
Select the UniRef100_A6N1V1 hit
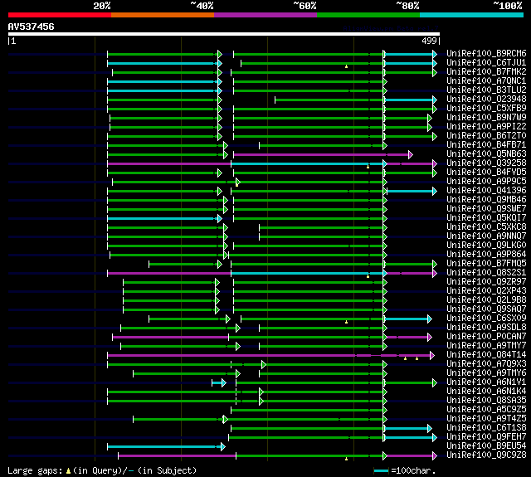[486, 382]
